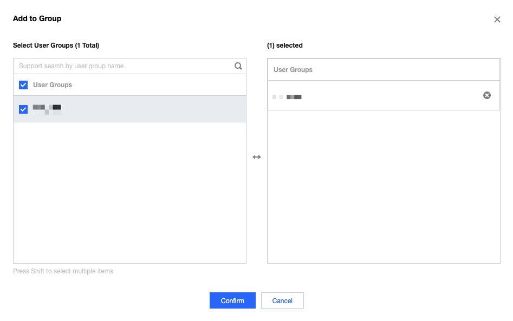
Task: Click the Press Shift to select hint text
Action: (x=63, y=271)
